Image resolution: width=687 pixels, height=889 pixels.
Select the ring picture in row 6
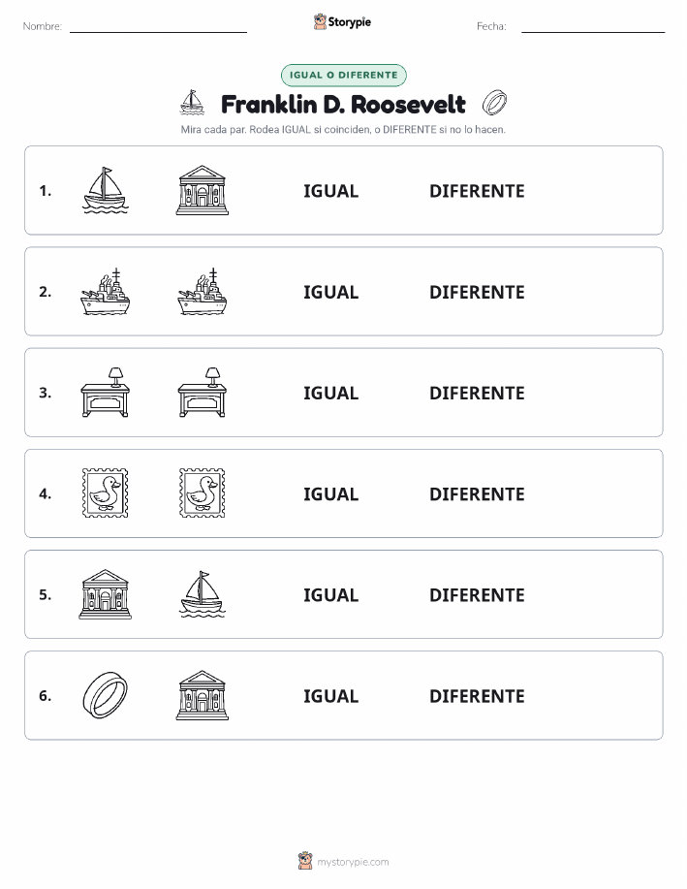(x=106, y=695)
